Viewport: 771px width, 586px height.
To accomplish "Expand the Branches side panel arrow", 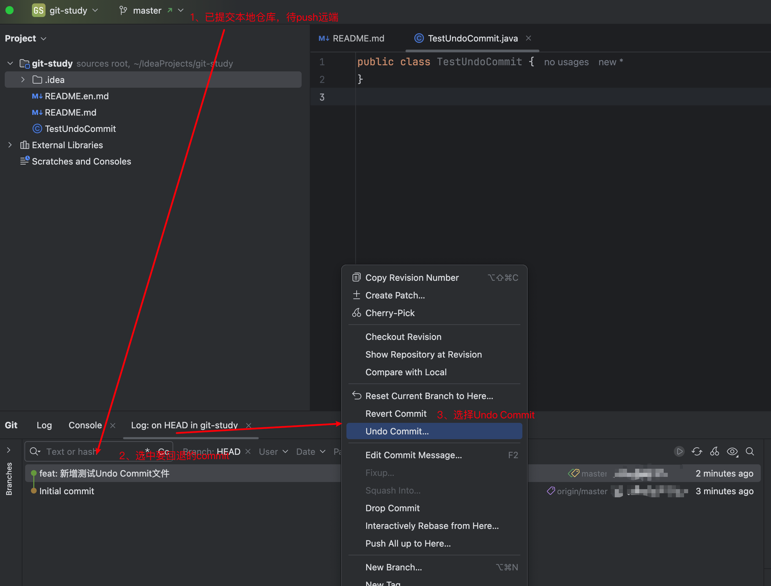I will coord(9,450).
